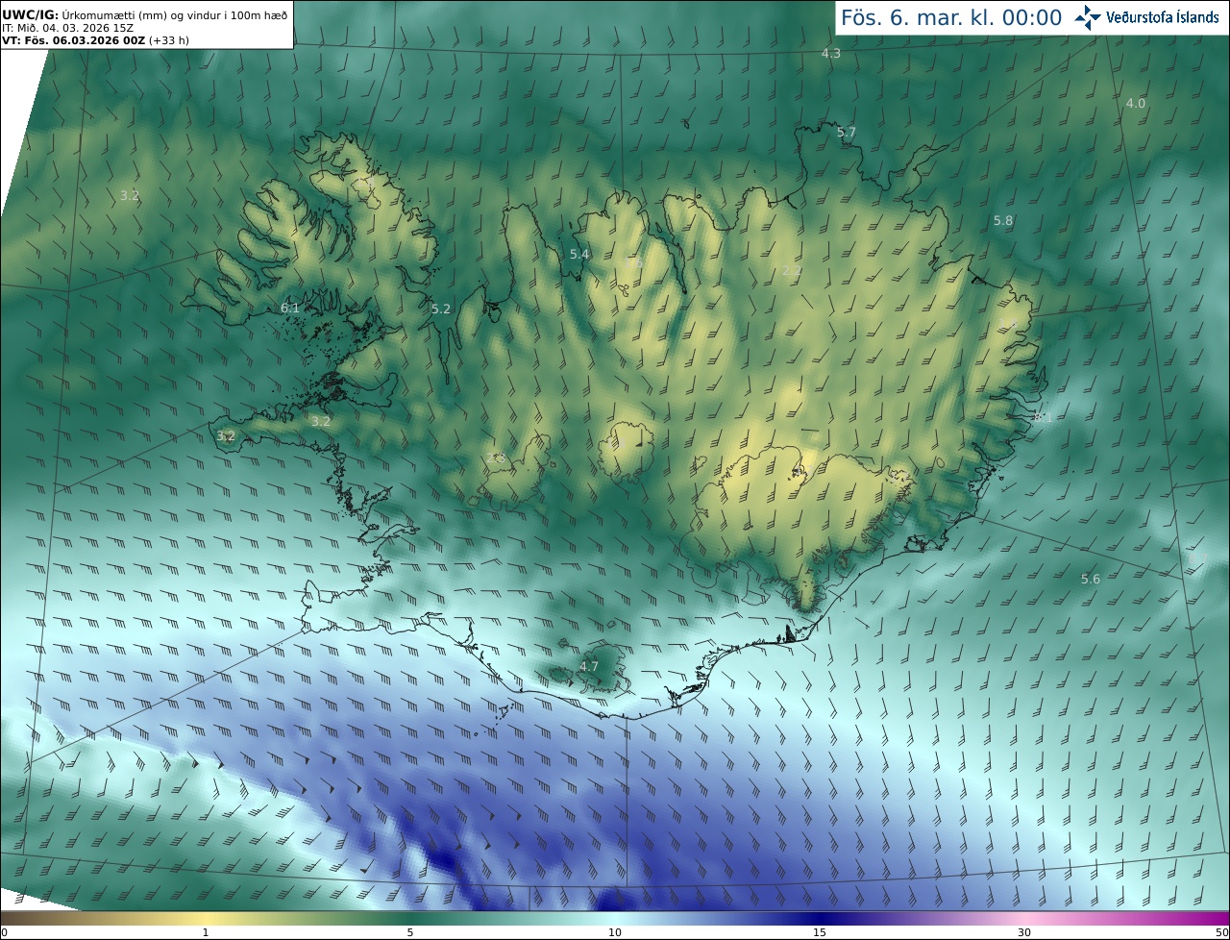The width and height of the screenshot is (1230, 940).
Task: Click the colorbar tick label 50
Action: (x=1221, y=932)
